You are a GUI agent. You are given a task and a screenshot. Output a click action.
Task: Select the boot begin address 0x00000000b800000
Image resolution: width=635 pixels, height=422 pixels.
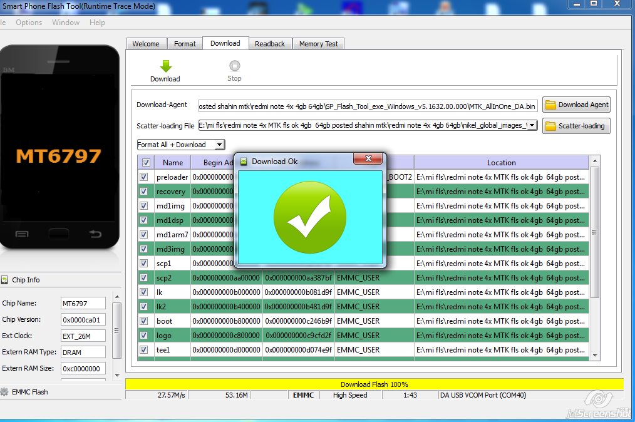(x=226, y=321)
